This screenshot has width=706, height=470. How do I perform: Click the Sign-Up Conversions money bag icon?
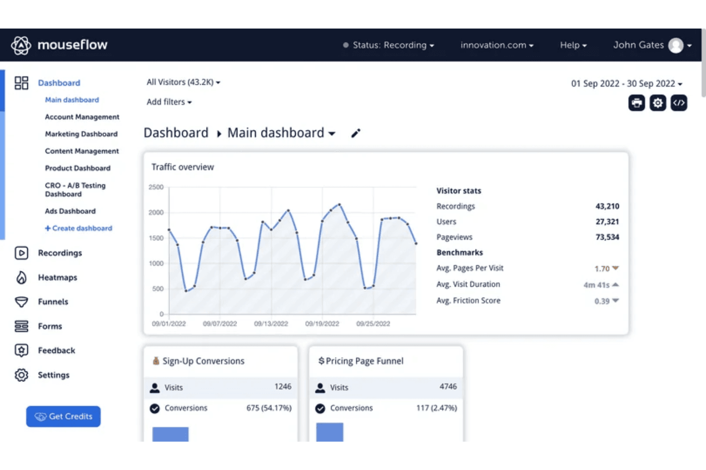pos(156,361)
